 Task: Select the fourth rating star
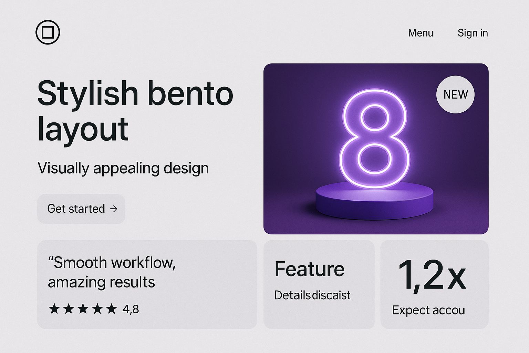click(x=97, y=309)
